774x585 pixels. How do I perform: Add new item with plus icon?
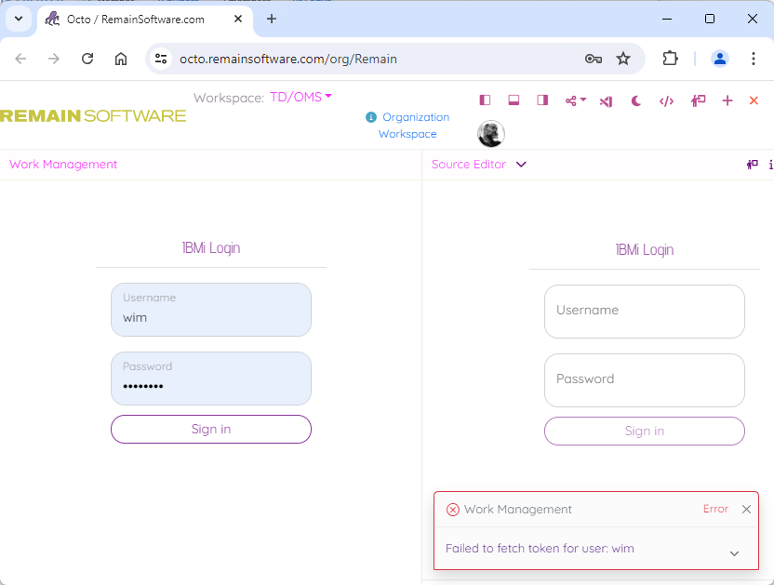[727, 100]
